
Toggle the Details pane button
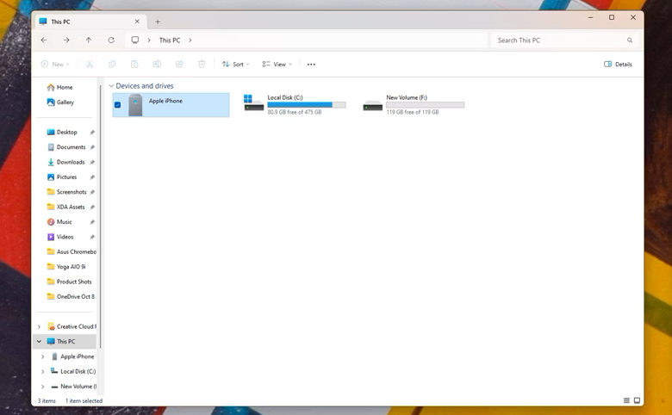click(x=618, y=65)
